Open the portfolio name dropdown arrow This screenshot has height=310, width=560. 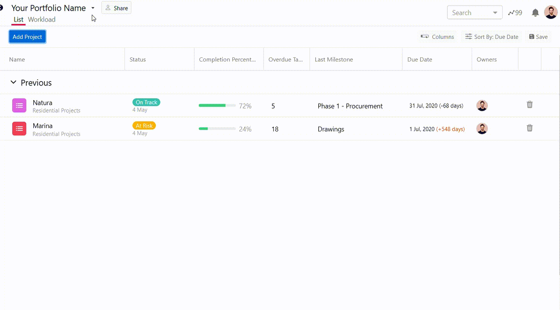pos(93,8)
